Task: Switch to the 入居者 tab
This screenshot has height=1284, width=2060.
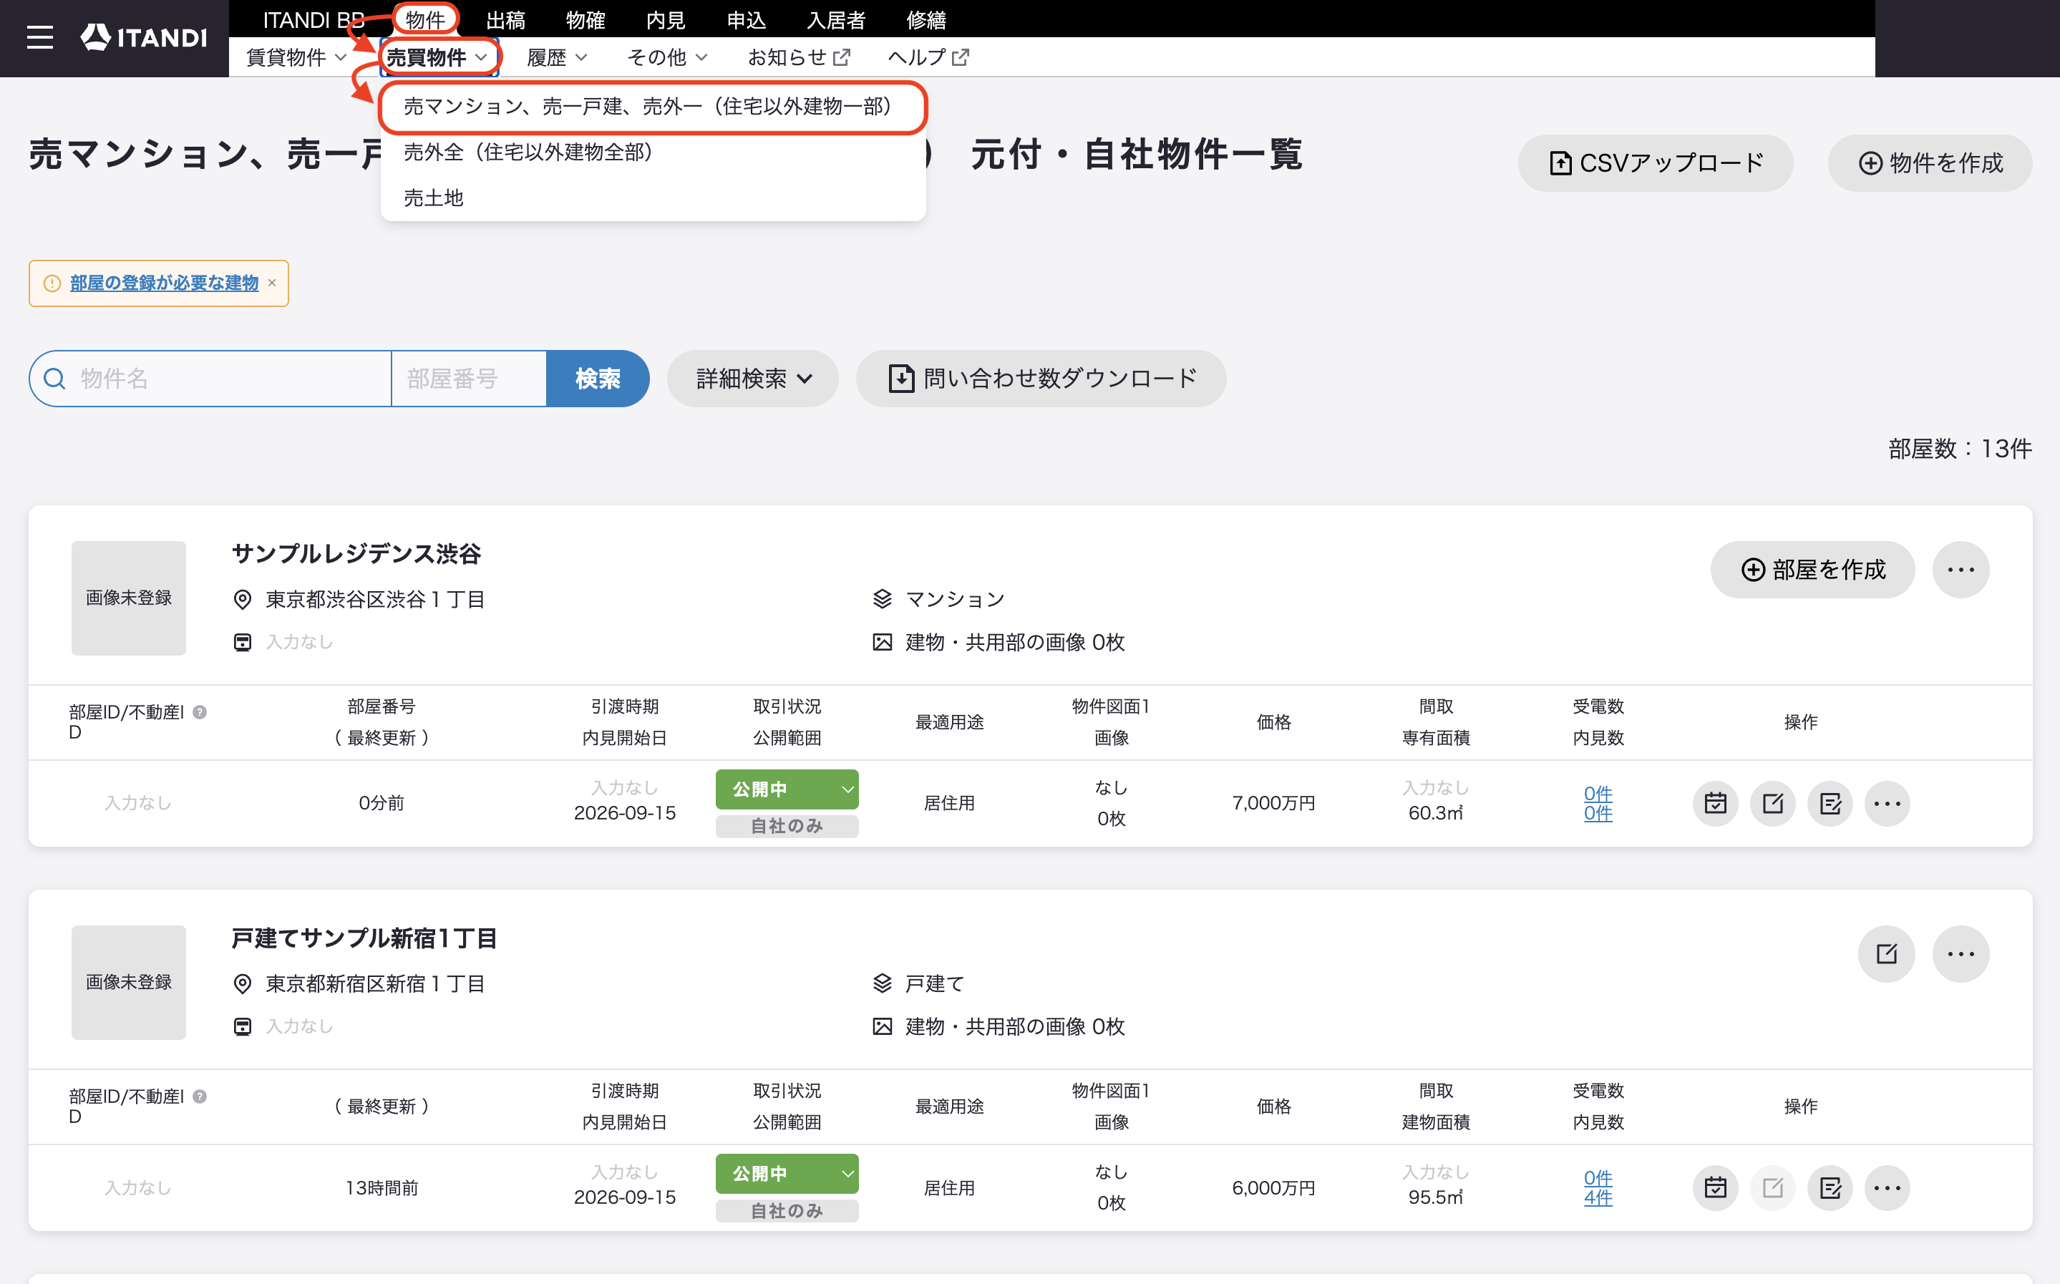Action: (837, 19)
